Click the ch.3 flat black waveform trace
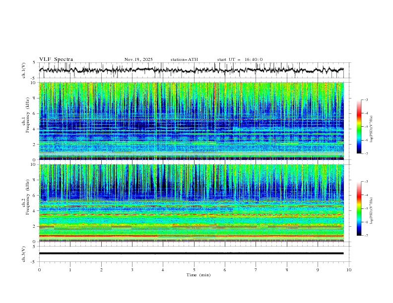 tap(191, 253)
